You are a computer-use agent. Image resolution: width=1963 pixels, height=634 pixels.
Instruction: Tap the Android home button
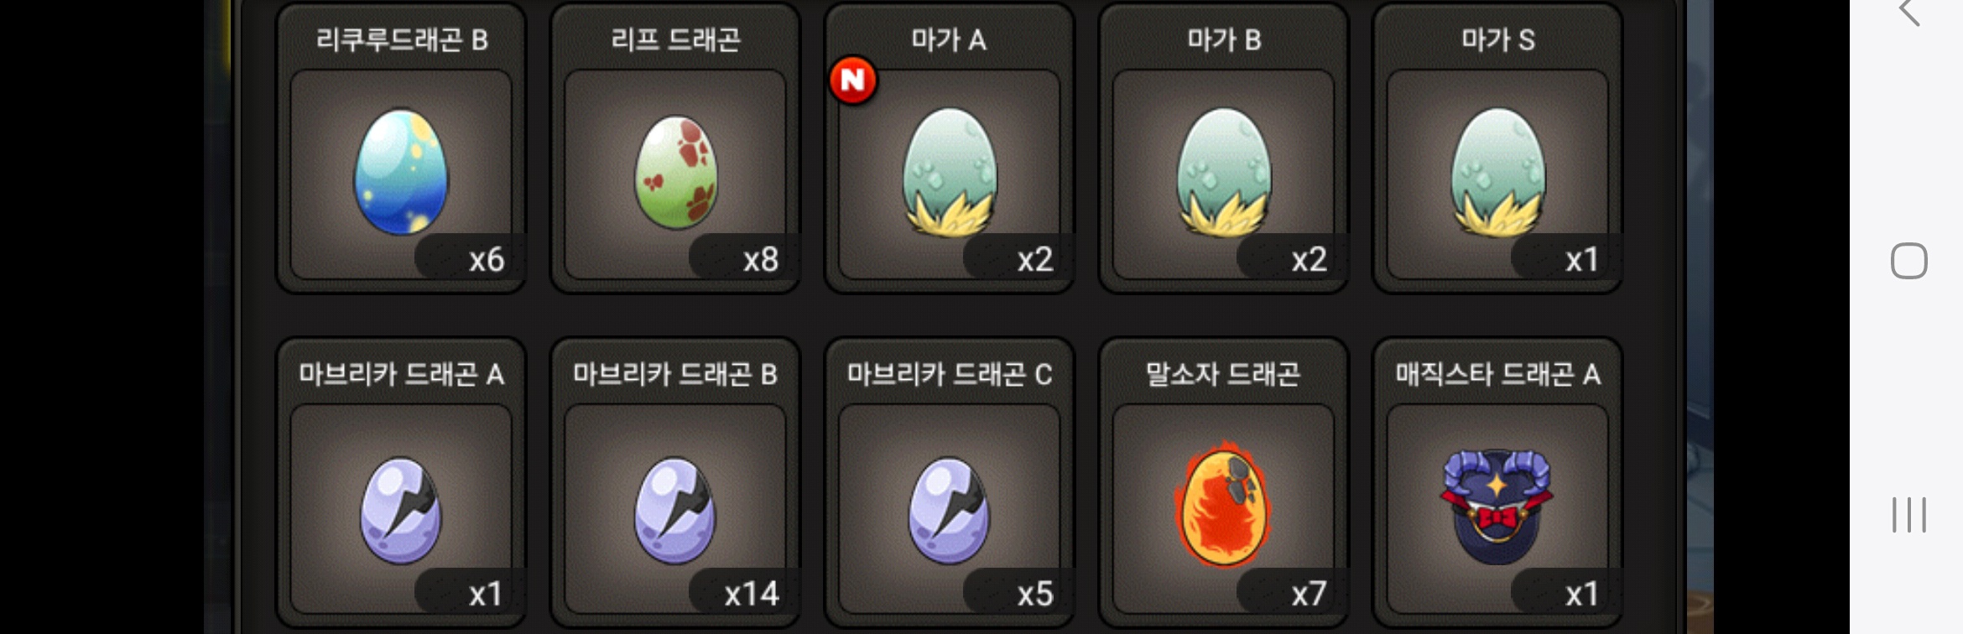(x=1909, y=261)
